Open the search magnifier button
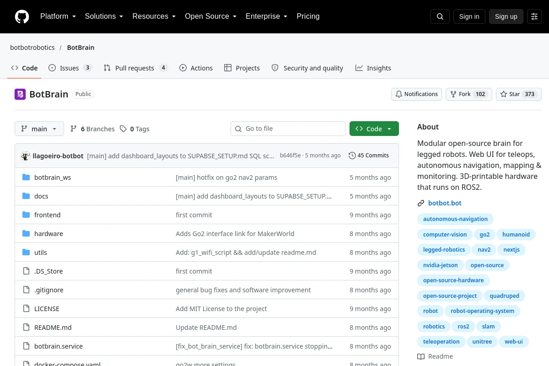Viewport: 549px width, 366px height. [440, 16]
